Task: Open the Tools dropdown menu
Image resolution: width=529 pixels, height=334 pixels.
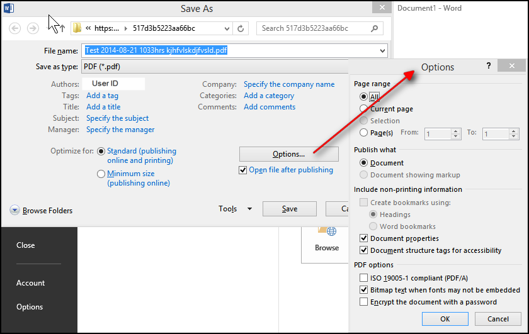Action: [x=235, y=209]
